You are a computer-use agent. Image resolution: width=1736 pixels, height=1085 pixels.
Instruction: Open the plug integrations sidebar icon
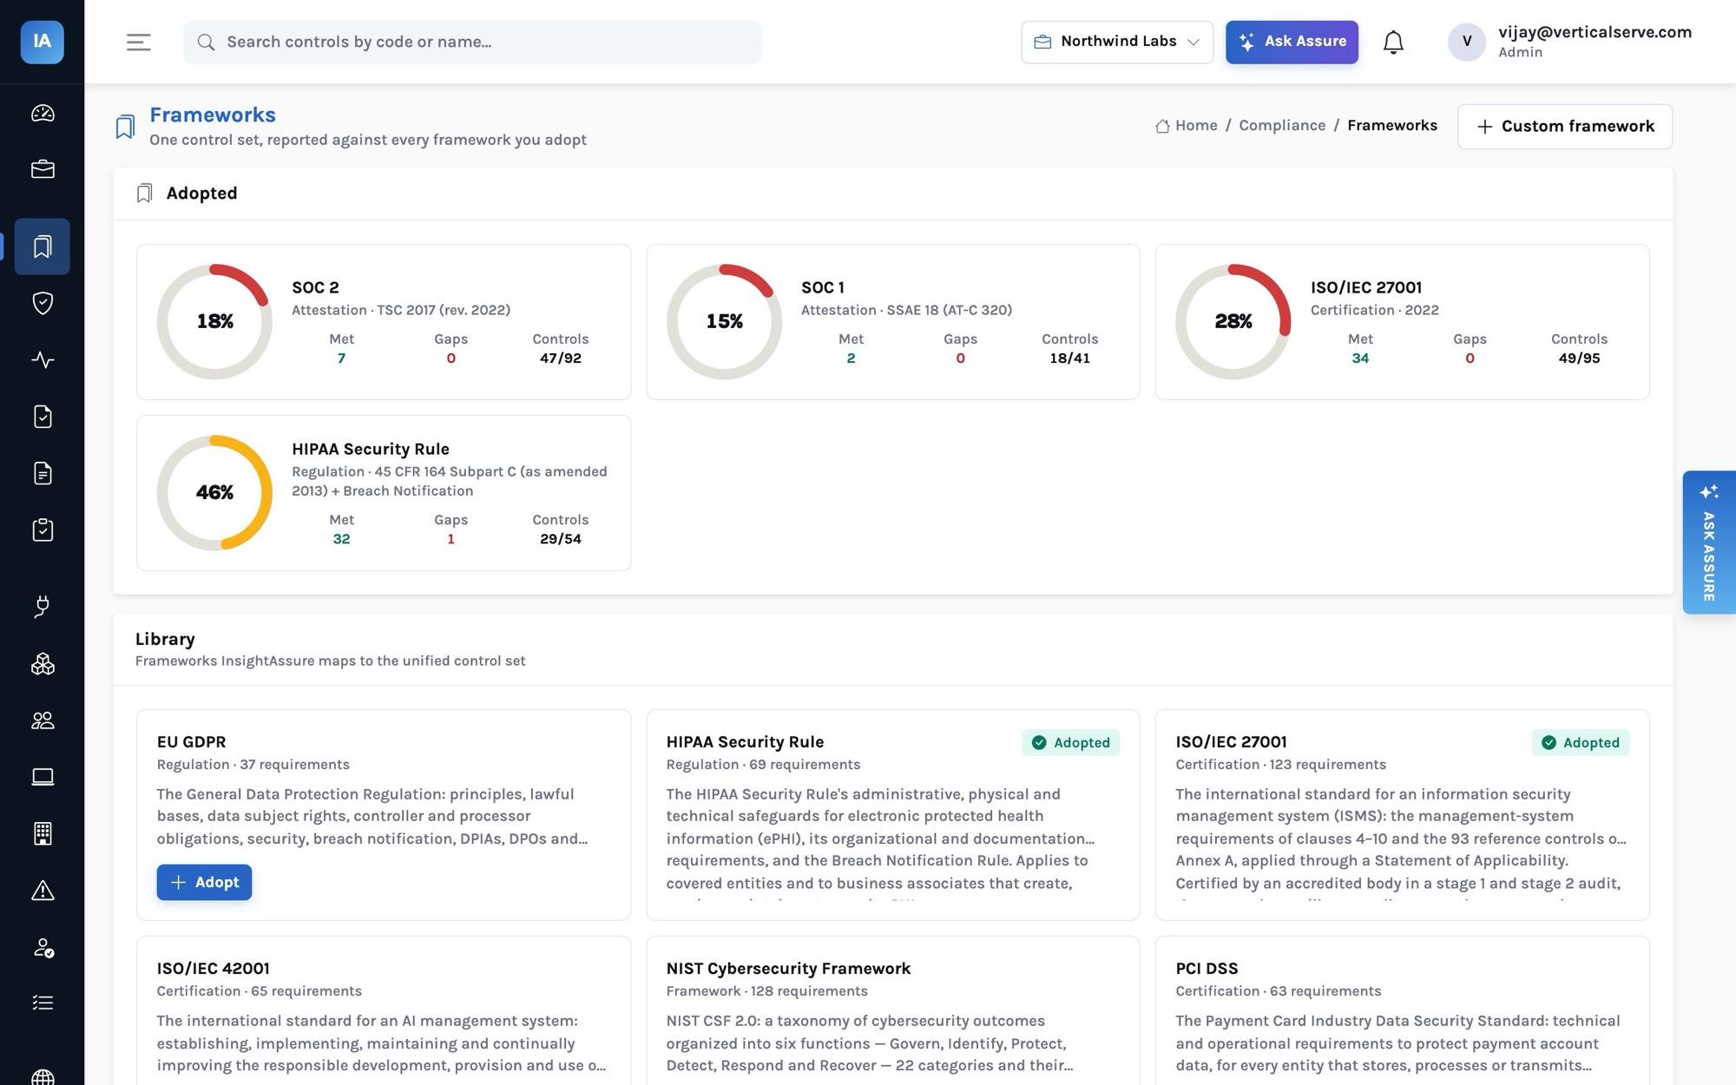click(43, 607)
